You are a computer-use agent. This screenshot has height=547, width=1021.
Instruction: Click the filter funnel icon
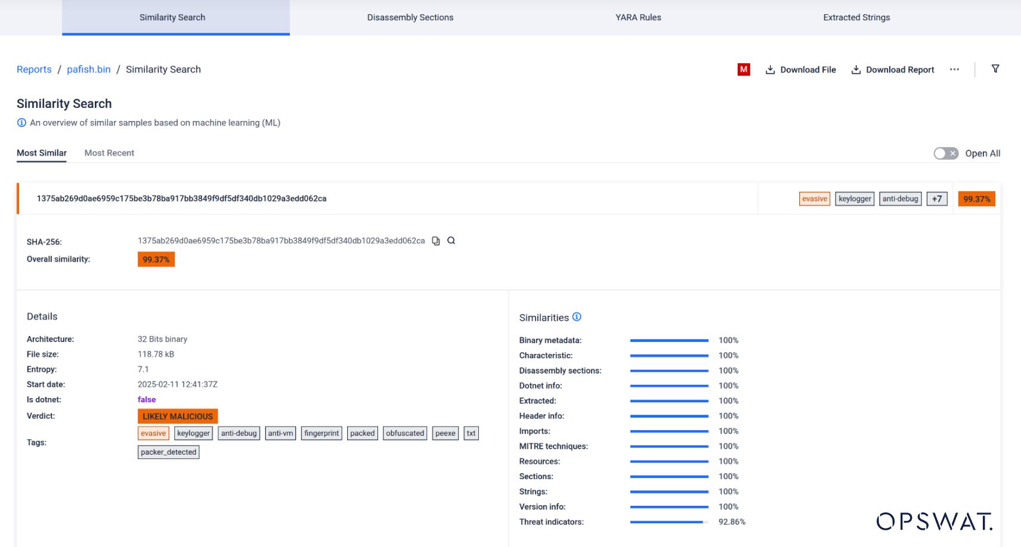(995, 69)
